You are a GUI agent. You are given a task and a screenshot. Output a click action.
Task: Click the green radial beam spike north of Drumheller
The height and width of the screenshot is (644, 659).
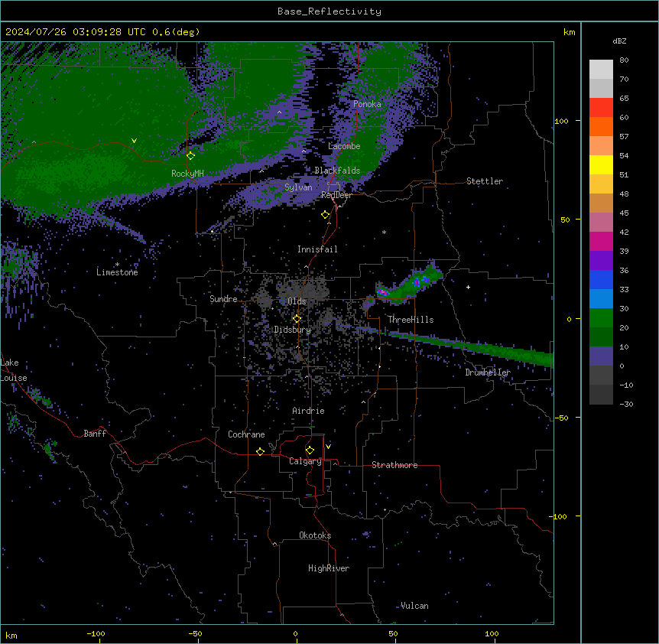466,346
